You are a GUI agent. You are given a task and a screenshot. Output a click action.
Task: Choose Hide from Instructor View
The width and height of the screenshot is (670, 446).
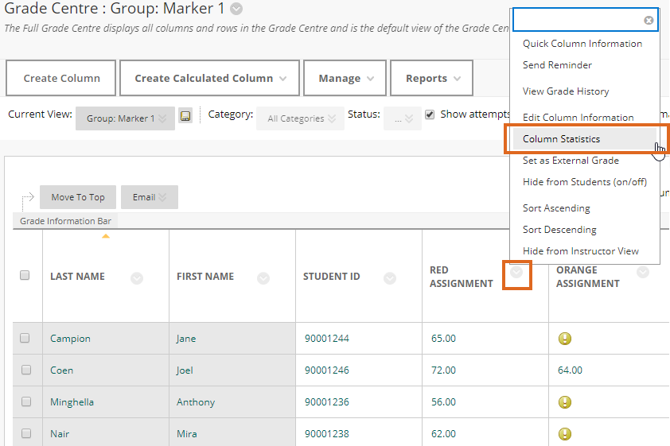coord(581,251)
